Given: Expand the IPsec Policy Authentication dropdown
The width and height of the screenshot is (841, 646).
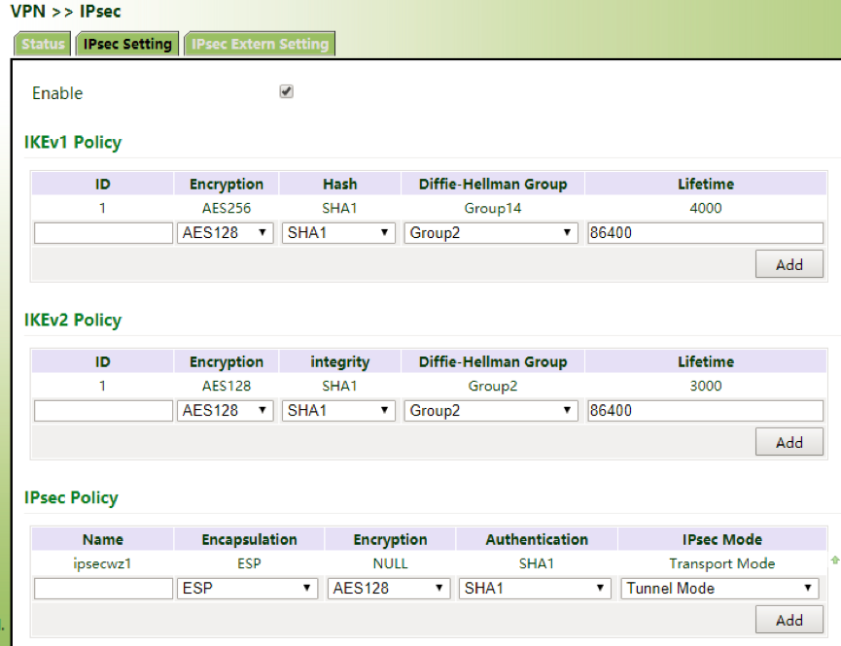Looking at the screenshot, I should (536, 589).
